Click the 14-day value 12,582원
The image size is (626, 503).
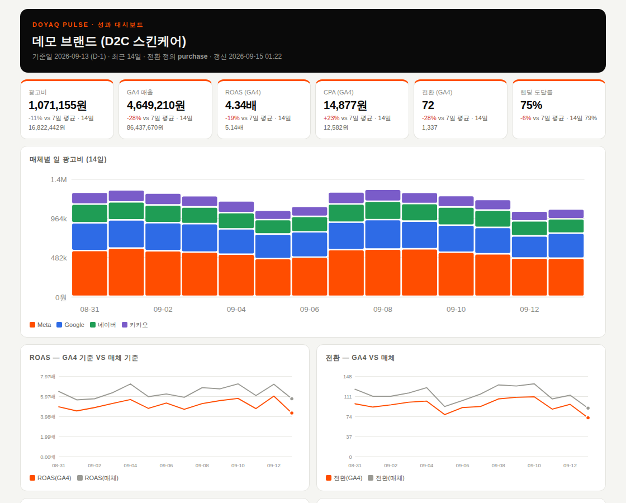[336, 128]
